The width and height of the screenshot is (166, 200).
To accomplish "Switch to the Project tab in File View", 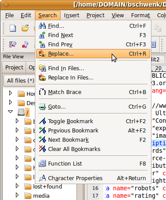I will click(14, 68).
